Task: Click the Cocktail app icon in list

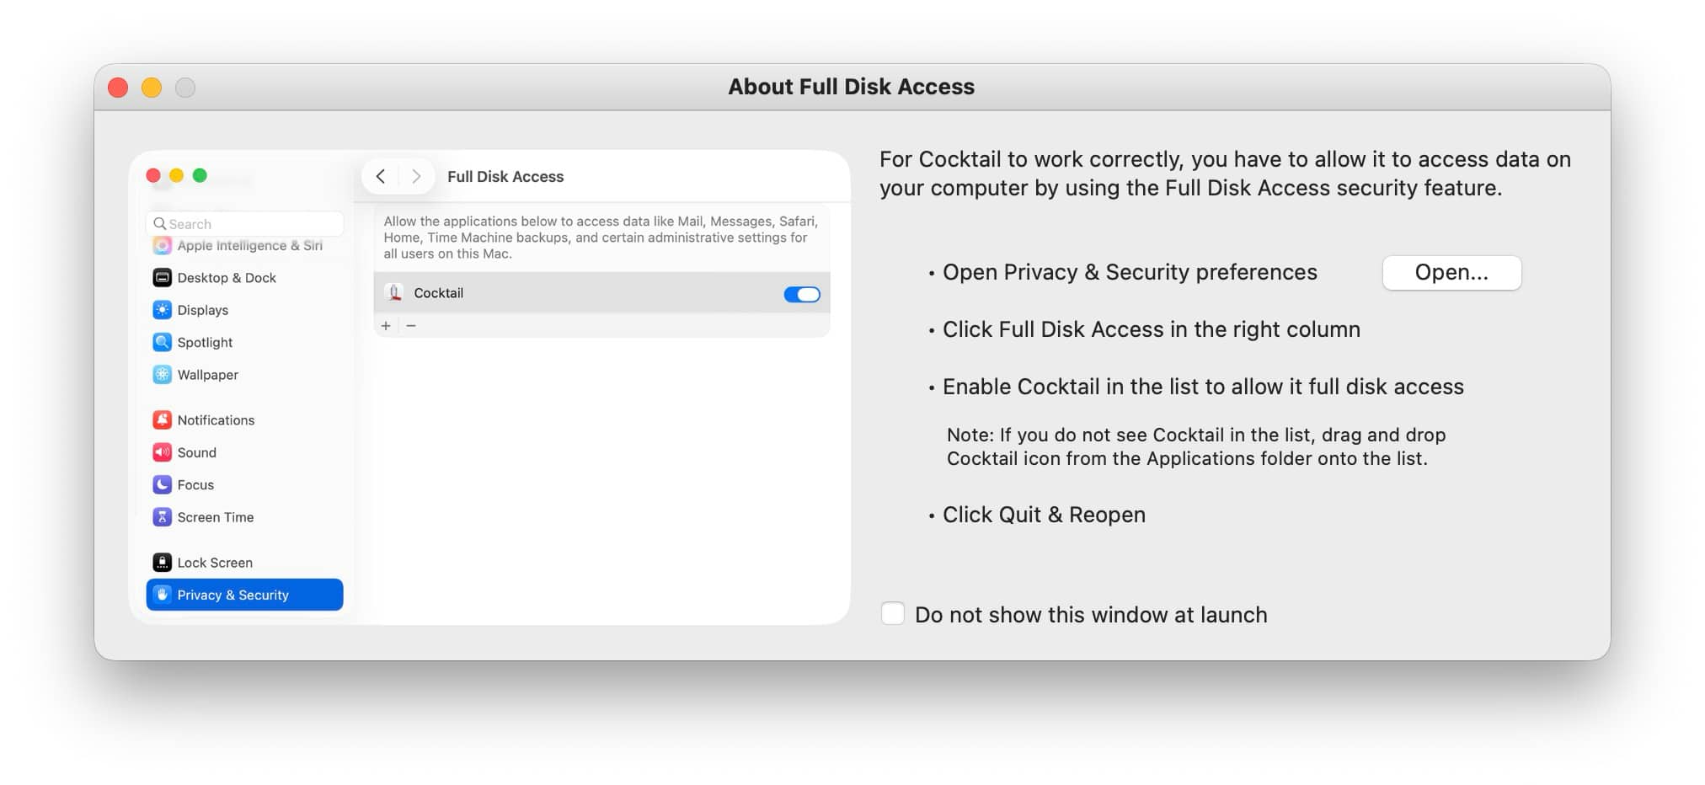Action: point(394,293)
